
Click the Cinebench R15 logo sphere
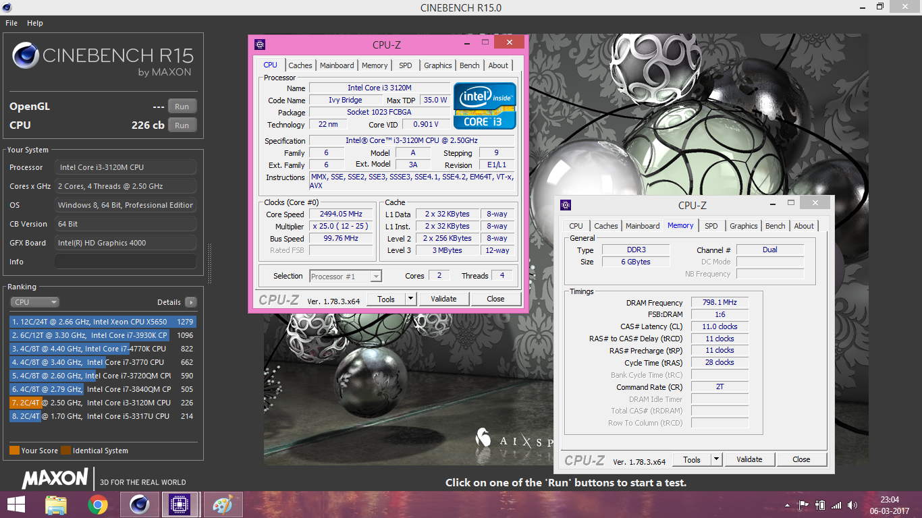pos(26,56)
